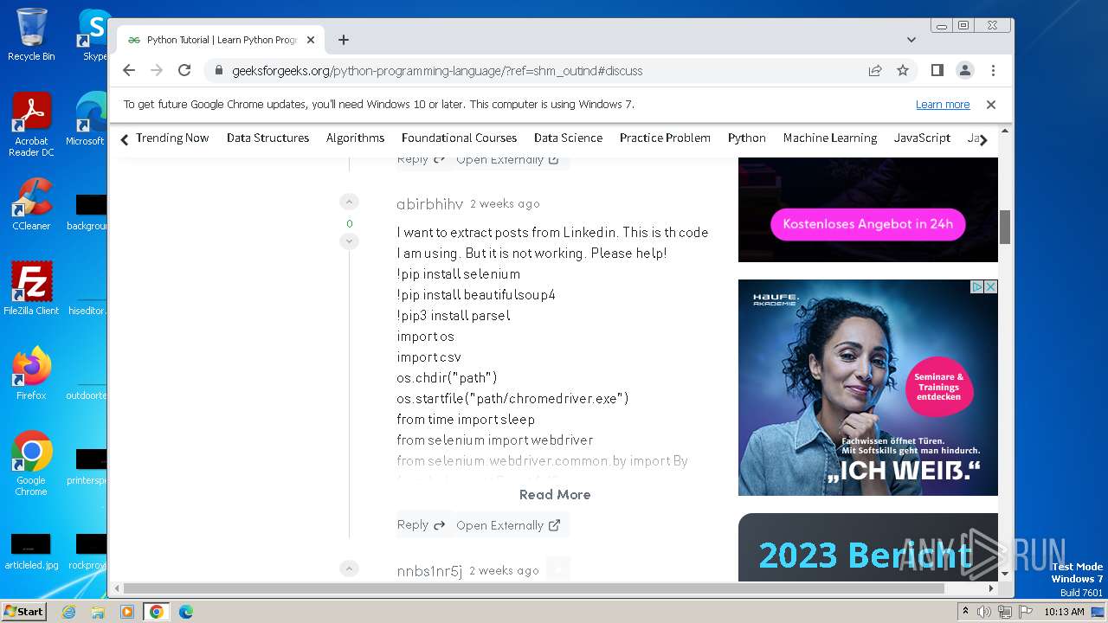Open Internet Explorer from taskbar

[x=68, y=612]
